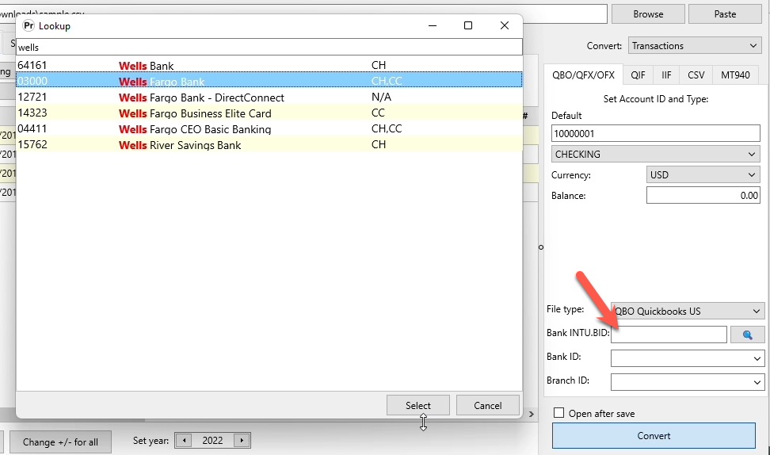The height and width of the screenshot is (455, 770).
Task: Click the horizontal scrollbar right arrow
Action: 532,415
